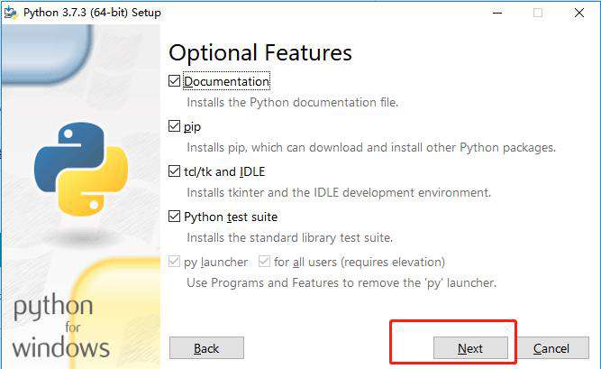
Task: Cancel the Python setup
Action: (x=551, y=348)
